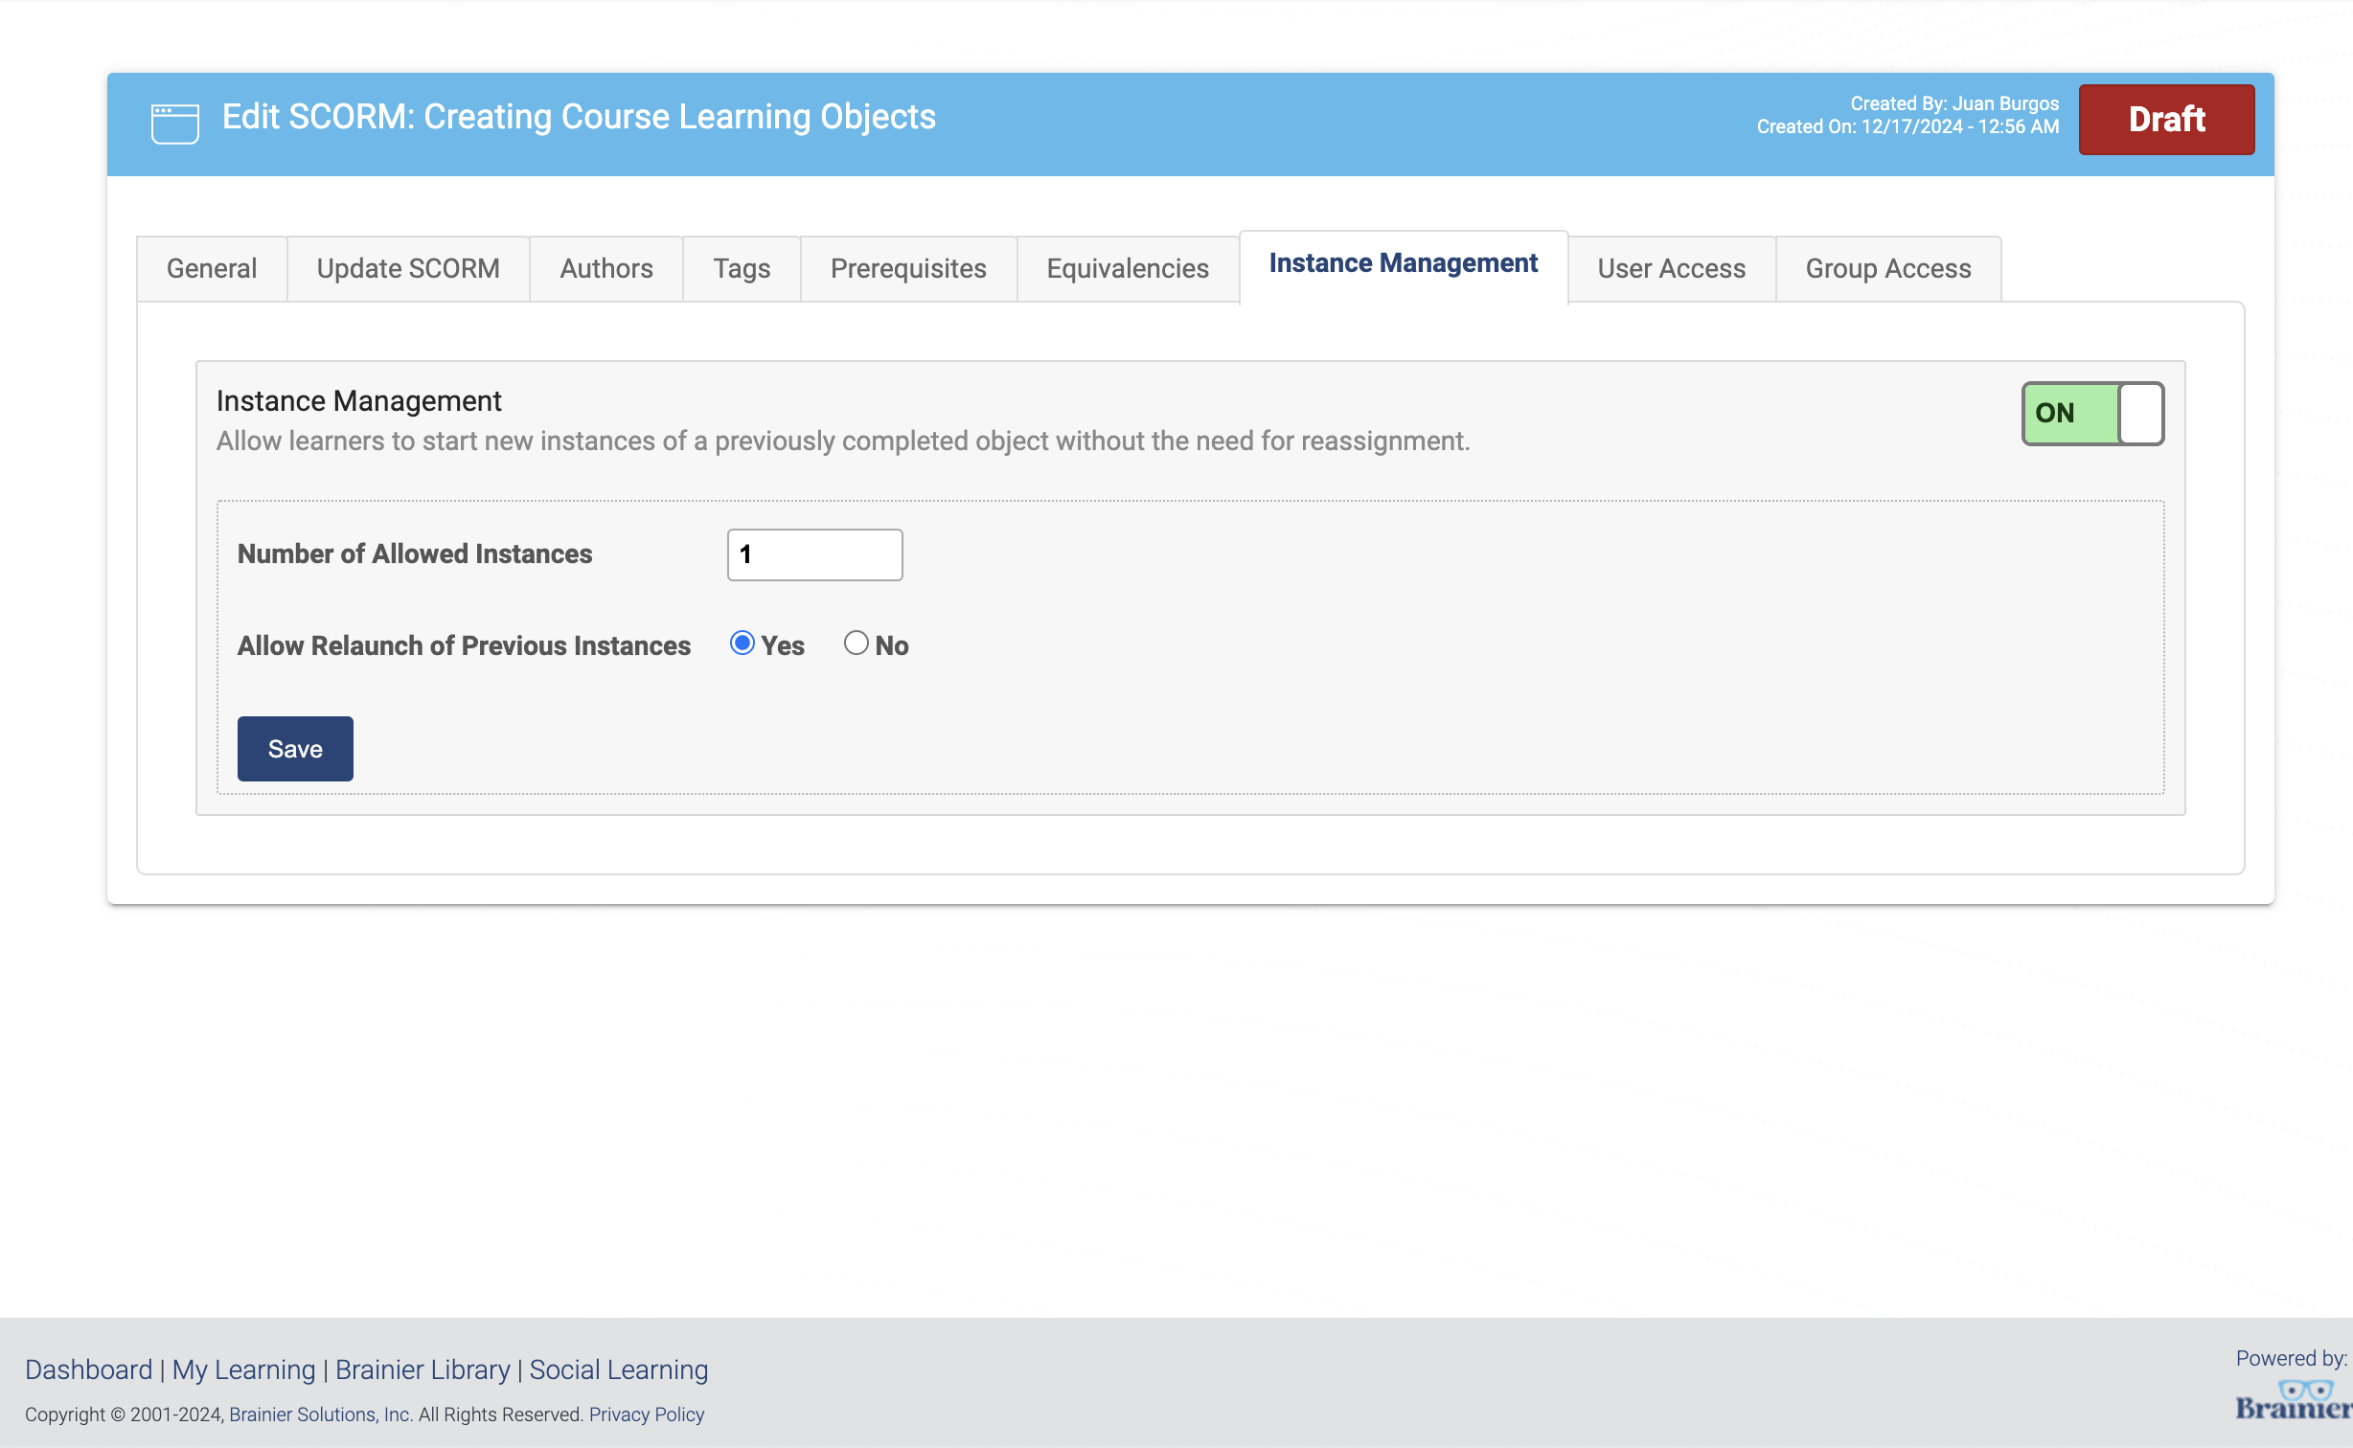The width and height of the screenshot is (2353, 1448).
Task: Click the Allow learners description text
Action: (843, 441)
